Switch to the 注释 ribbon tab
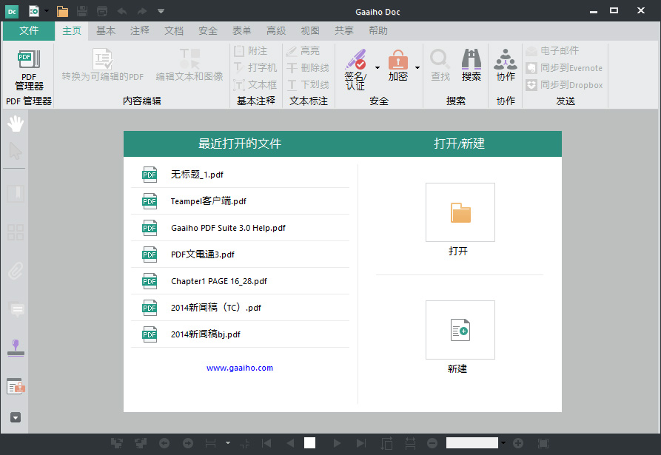 tap(140, 31)
